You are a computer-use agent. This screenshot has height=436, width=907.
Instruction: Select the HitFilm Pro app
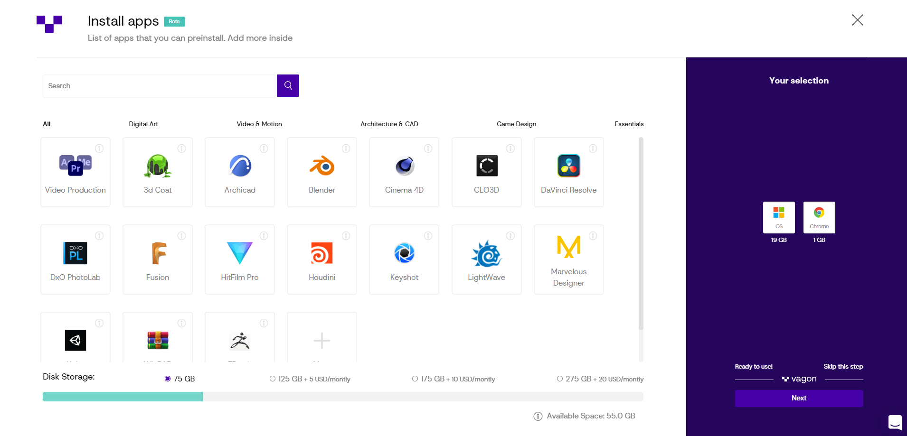click(x=240, y=260)
